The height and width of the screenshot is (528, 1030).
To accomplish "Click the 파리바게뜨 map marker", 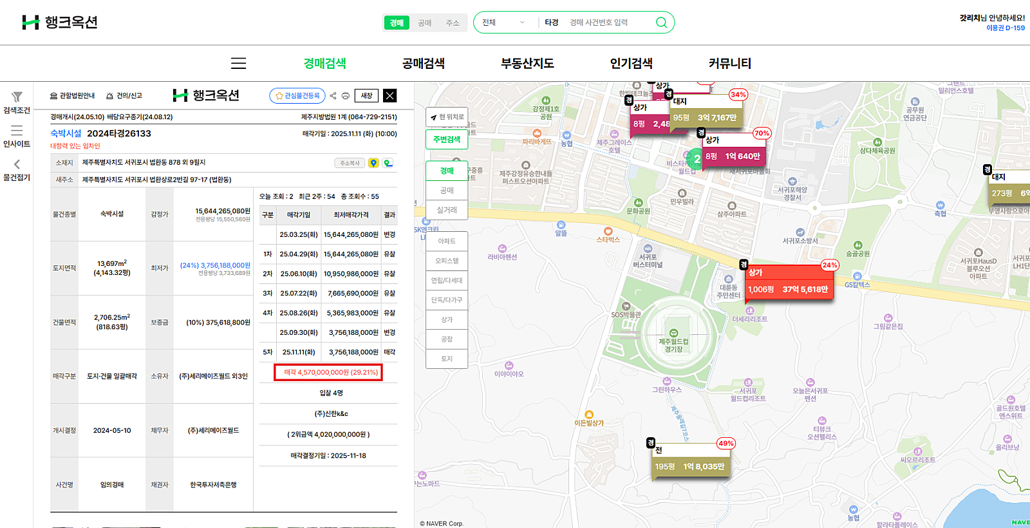I will click(537, 133).
